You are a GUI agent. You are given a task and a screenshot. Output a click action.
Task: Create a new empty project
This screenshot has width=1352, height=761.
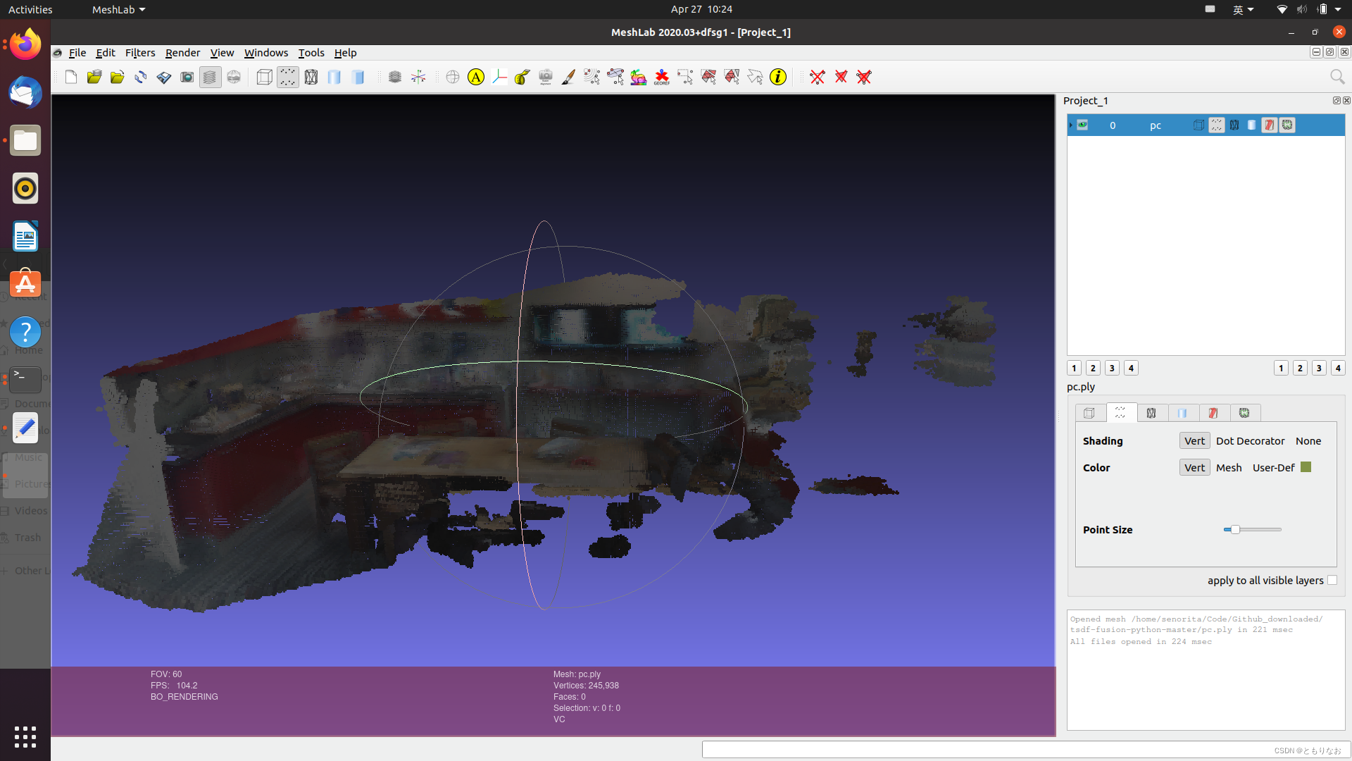coord(71,77)
